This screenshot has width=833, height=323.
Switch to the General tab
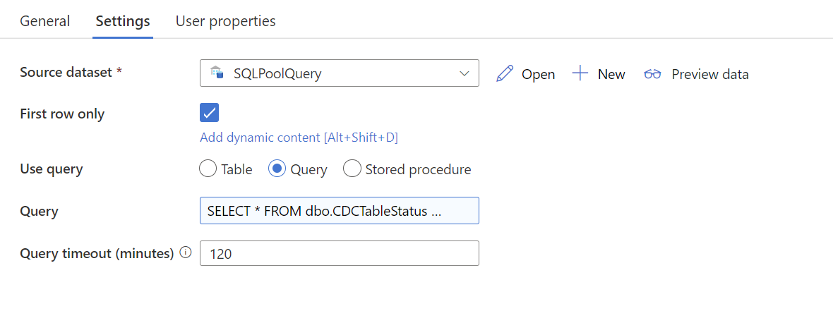(44, 21)
